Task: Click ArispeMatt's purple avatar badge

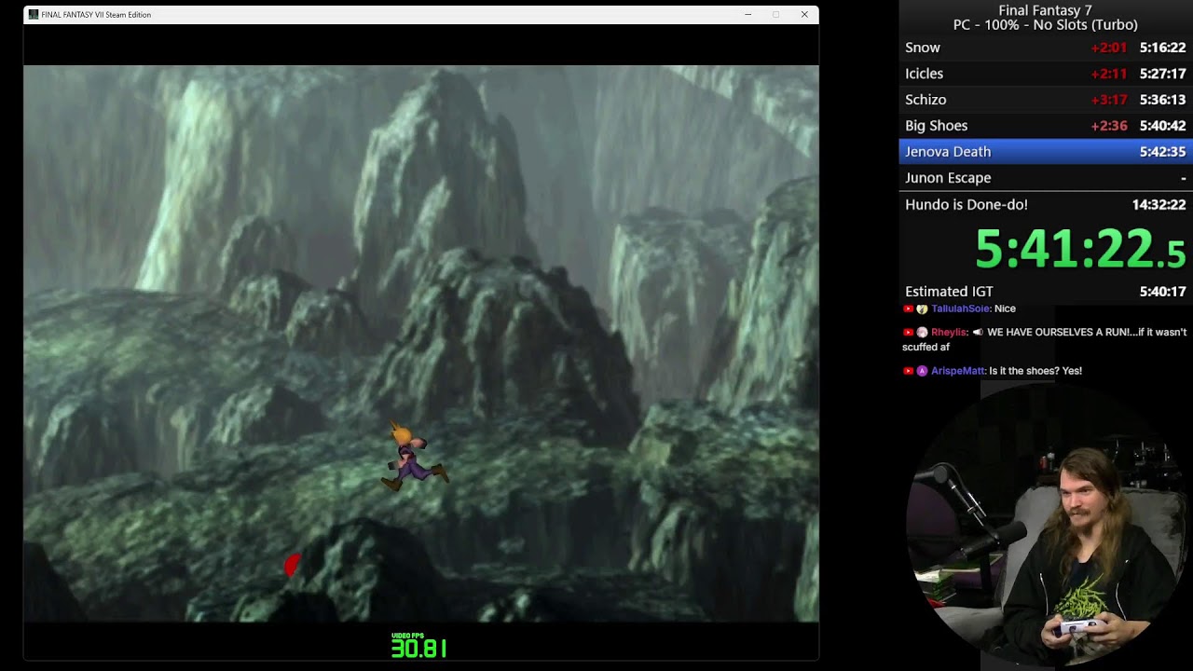Action: (x=922, y=371)
